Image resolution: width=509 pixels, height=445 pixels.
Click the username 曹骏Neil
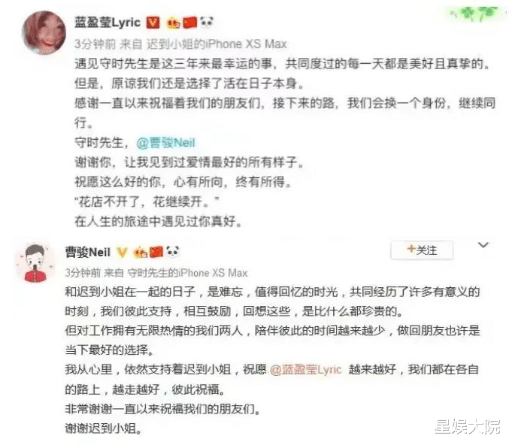pyautogui.click(x=88, y=253)
